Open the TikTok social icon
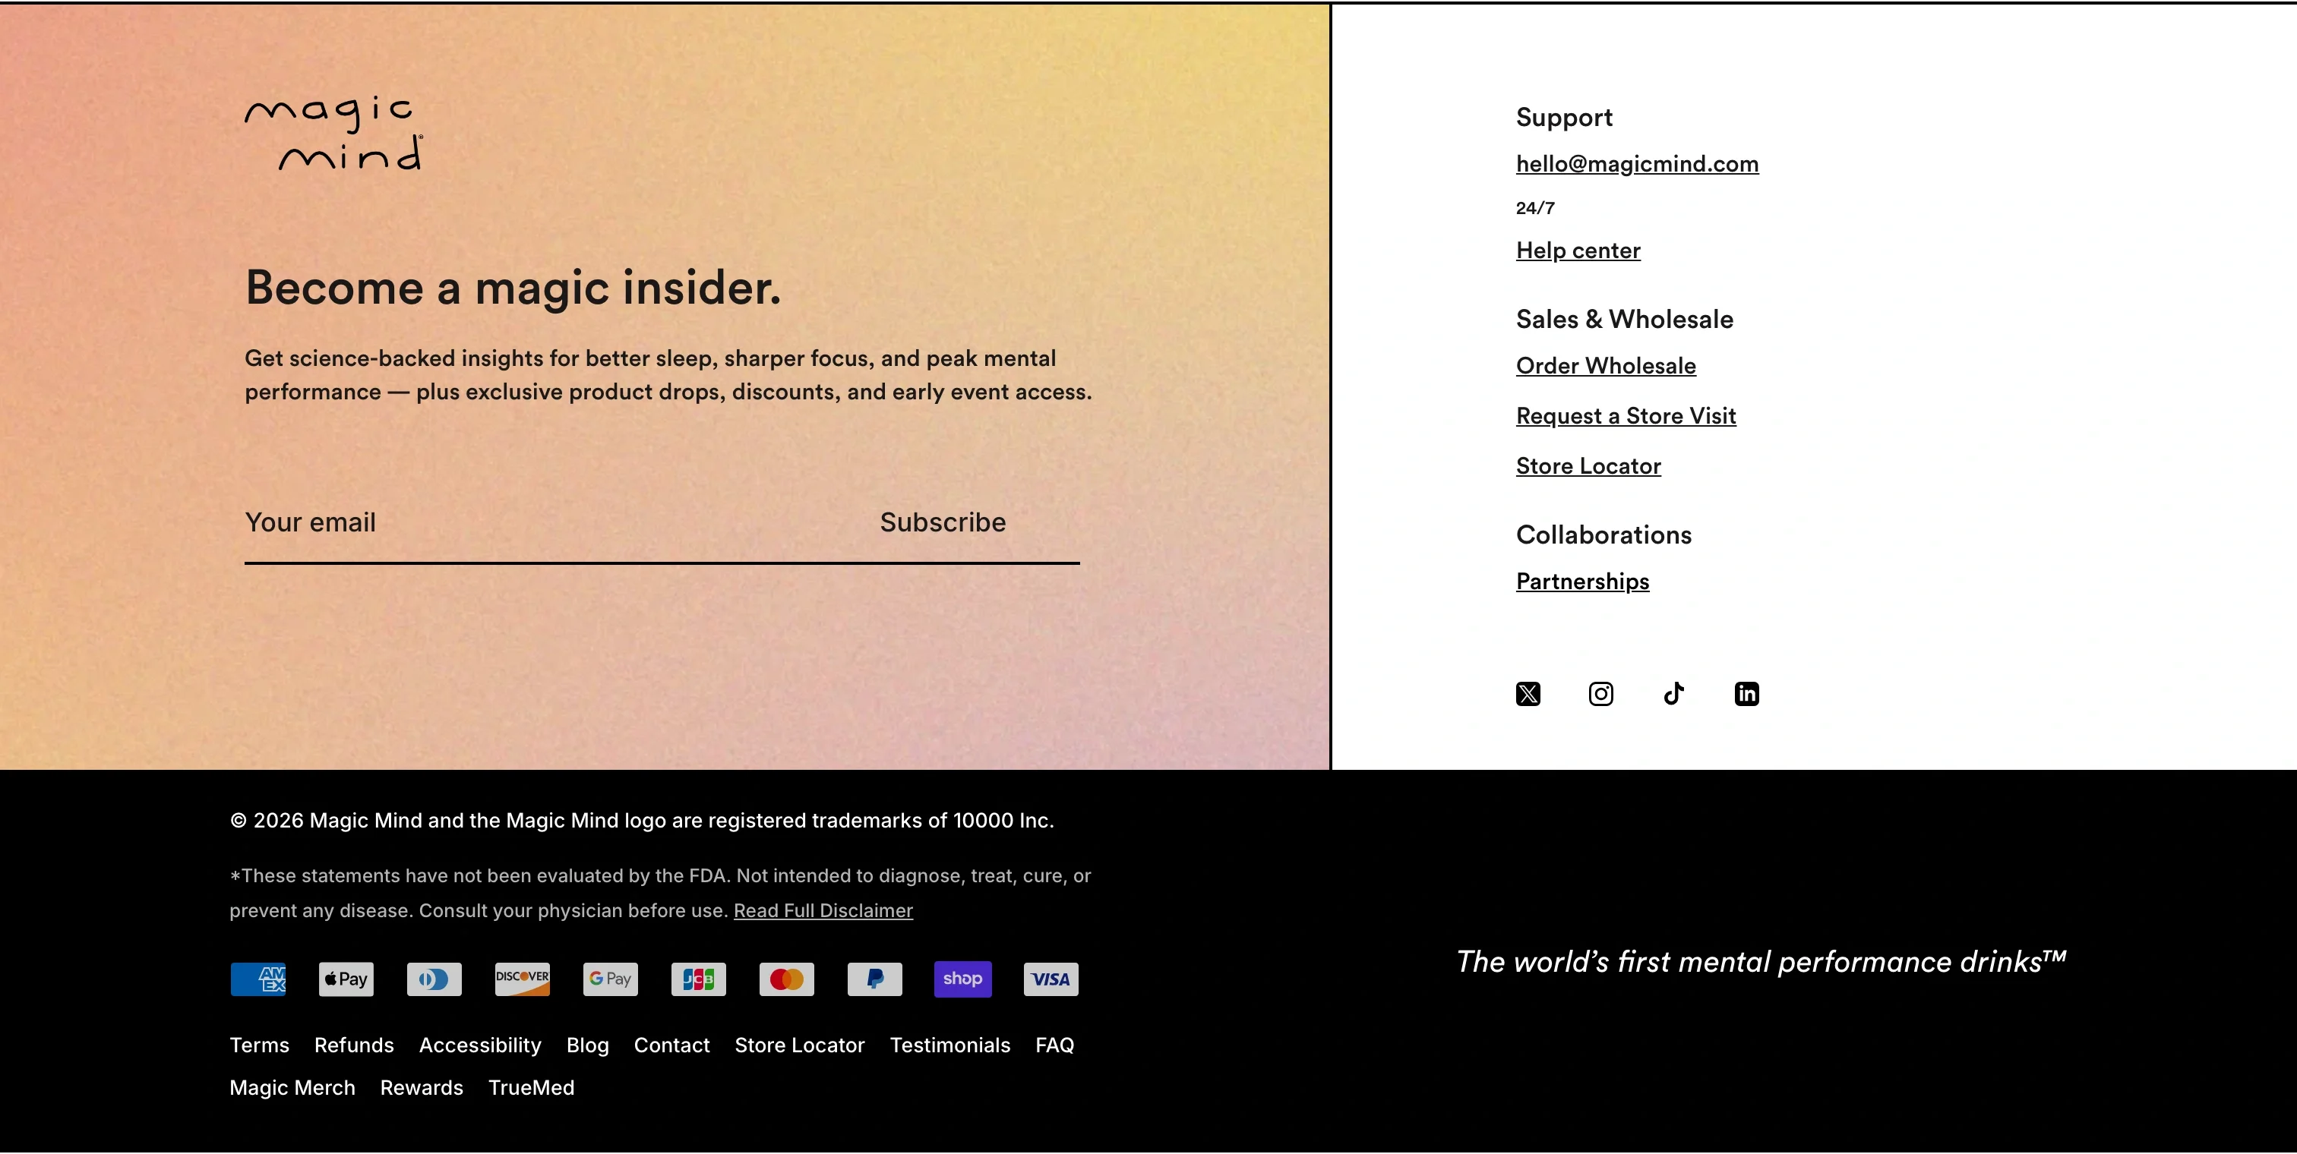Viewport: 2297px width, 1154px height. pos(1673,693)
